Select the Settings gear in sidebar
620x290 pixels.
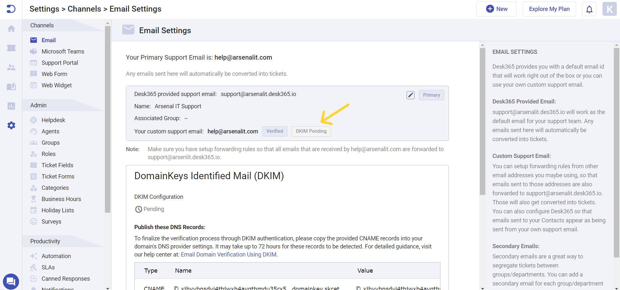pos(11,126)
